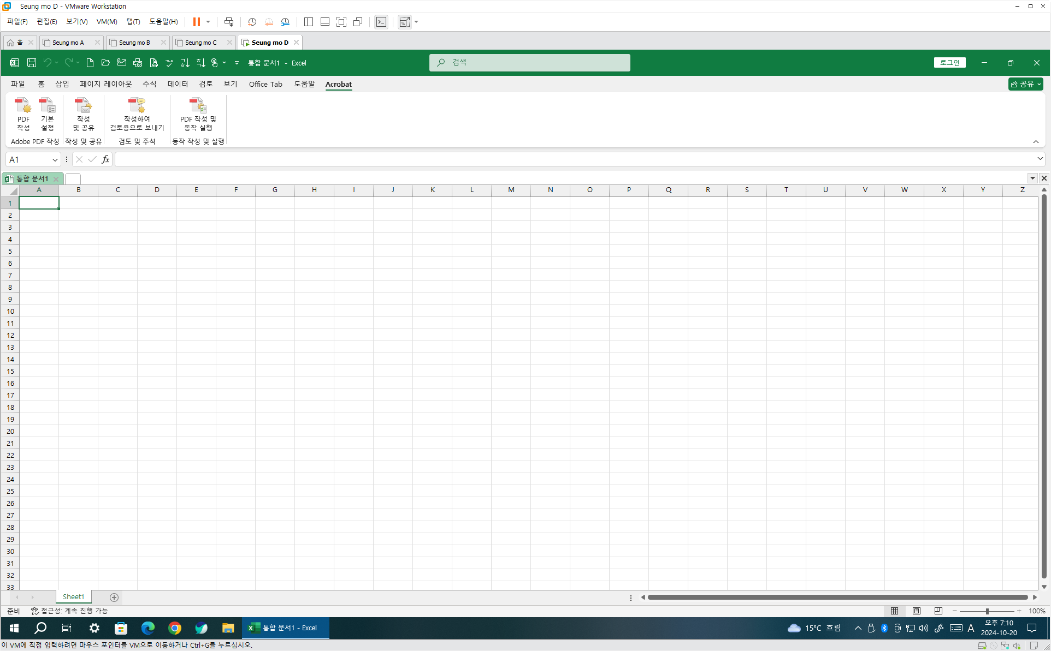Image resolution: width=1051 pixels, height=651 pixels.
Task: Click the zoom slider handle
Action: click(x=987, y=611)
